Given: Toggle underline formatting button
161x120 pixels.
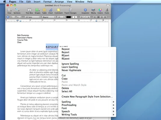Looking at the screenshot, I should (x=88, y=17).
